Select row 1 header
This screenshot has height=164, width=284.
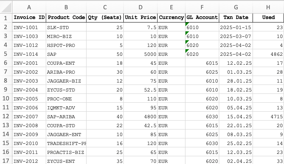(5, 18)
